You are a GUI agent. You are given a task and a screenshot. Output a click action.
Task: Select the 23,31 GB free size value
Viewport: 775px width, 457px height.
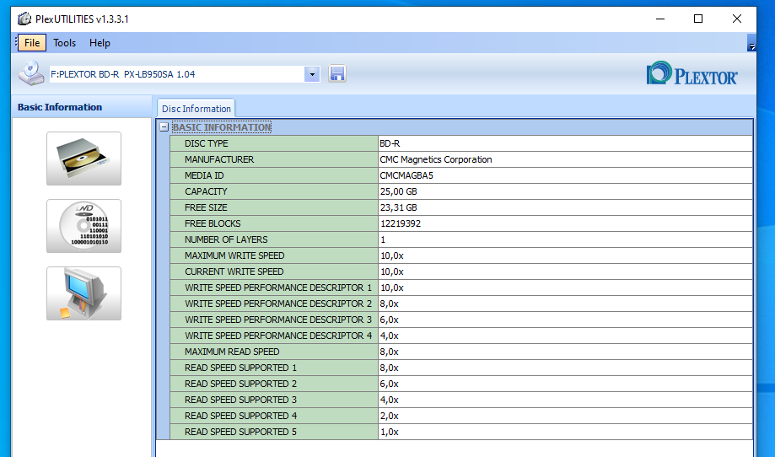point(398,207)
